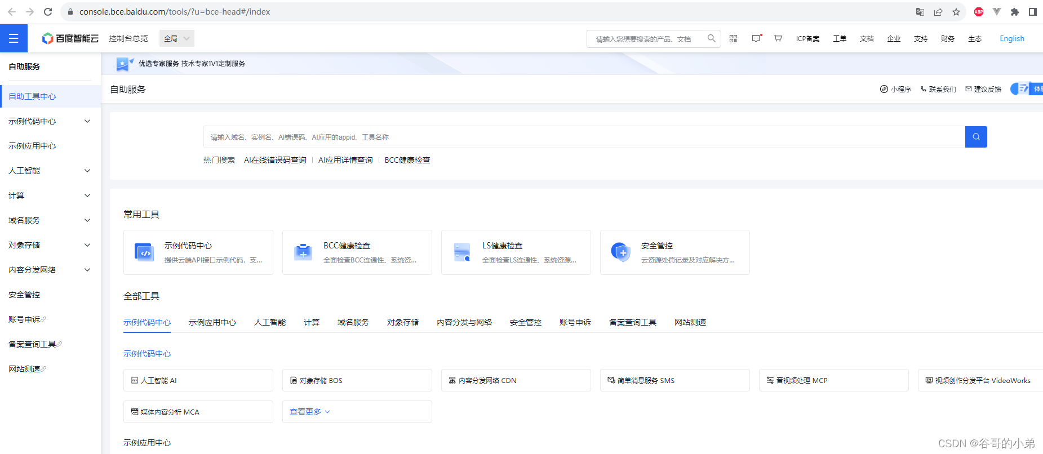
Task: Open 人工智能 AI sample code button
Action: coord(198,380)
